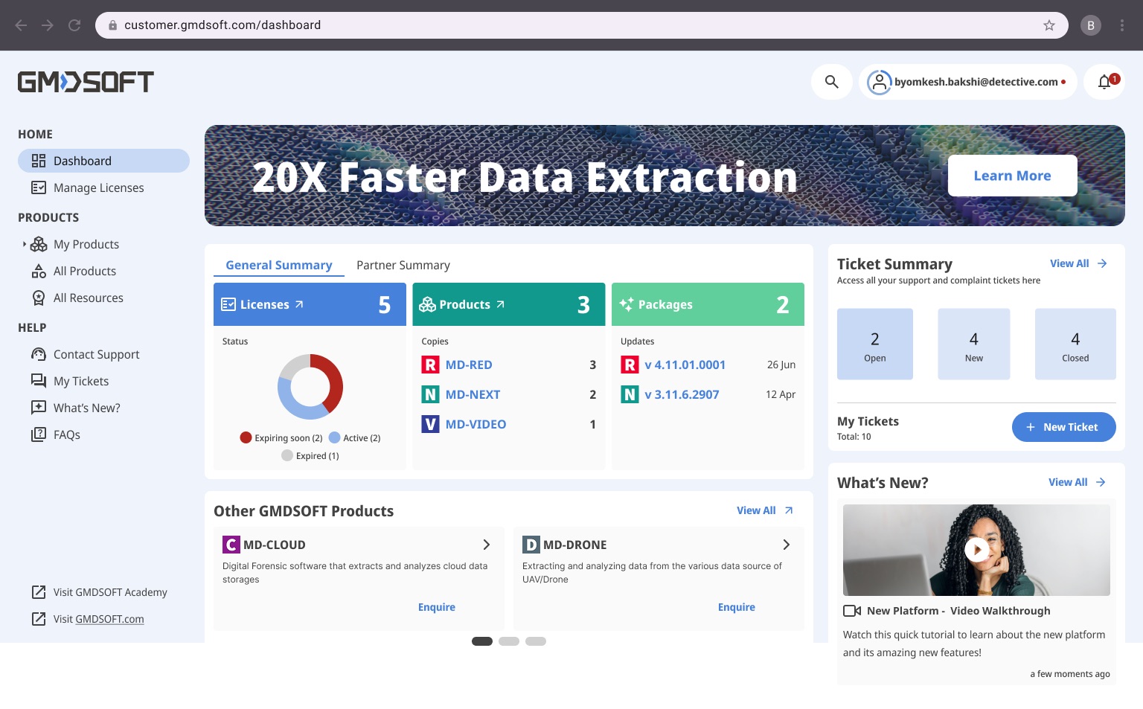Click the GMDSOFT logo
Screen dimensions: 1143x709
pos(86,82)
